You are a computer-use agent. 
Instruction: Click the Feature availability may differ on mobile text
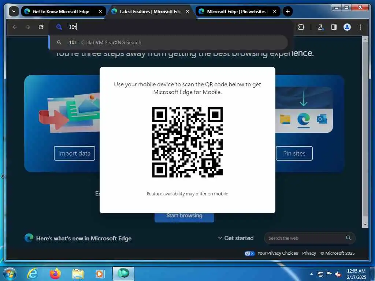pos(187,194)
